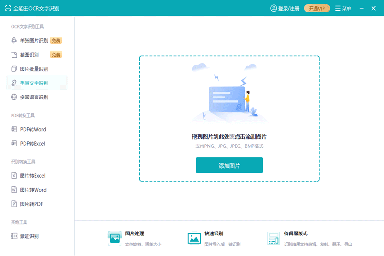Click the handwriting recognition pen icon
The width and height of the screenshot is (384, 256).
point(14,83)
